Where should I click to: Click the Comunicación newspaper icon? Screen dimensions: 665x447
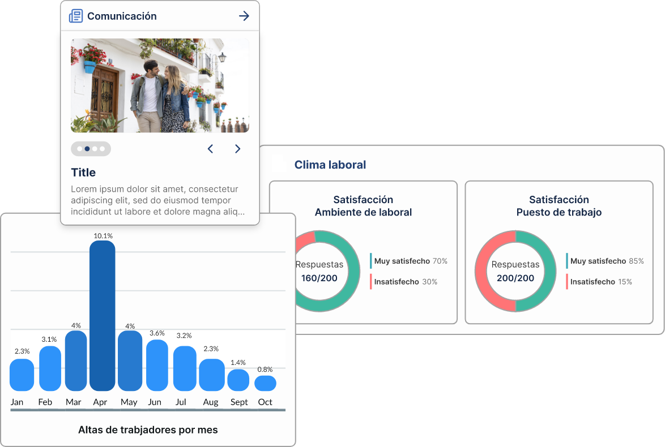click(75, 16)
